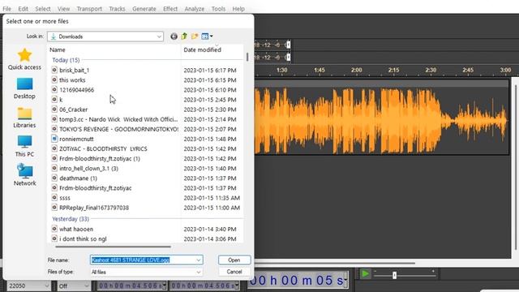
Task: Select 'RPReplay_Final1673797038' file
Action: (x=94, y=208)
